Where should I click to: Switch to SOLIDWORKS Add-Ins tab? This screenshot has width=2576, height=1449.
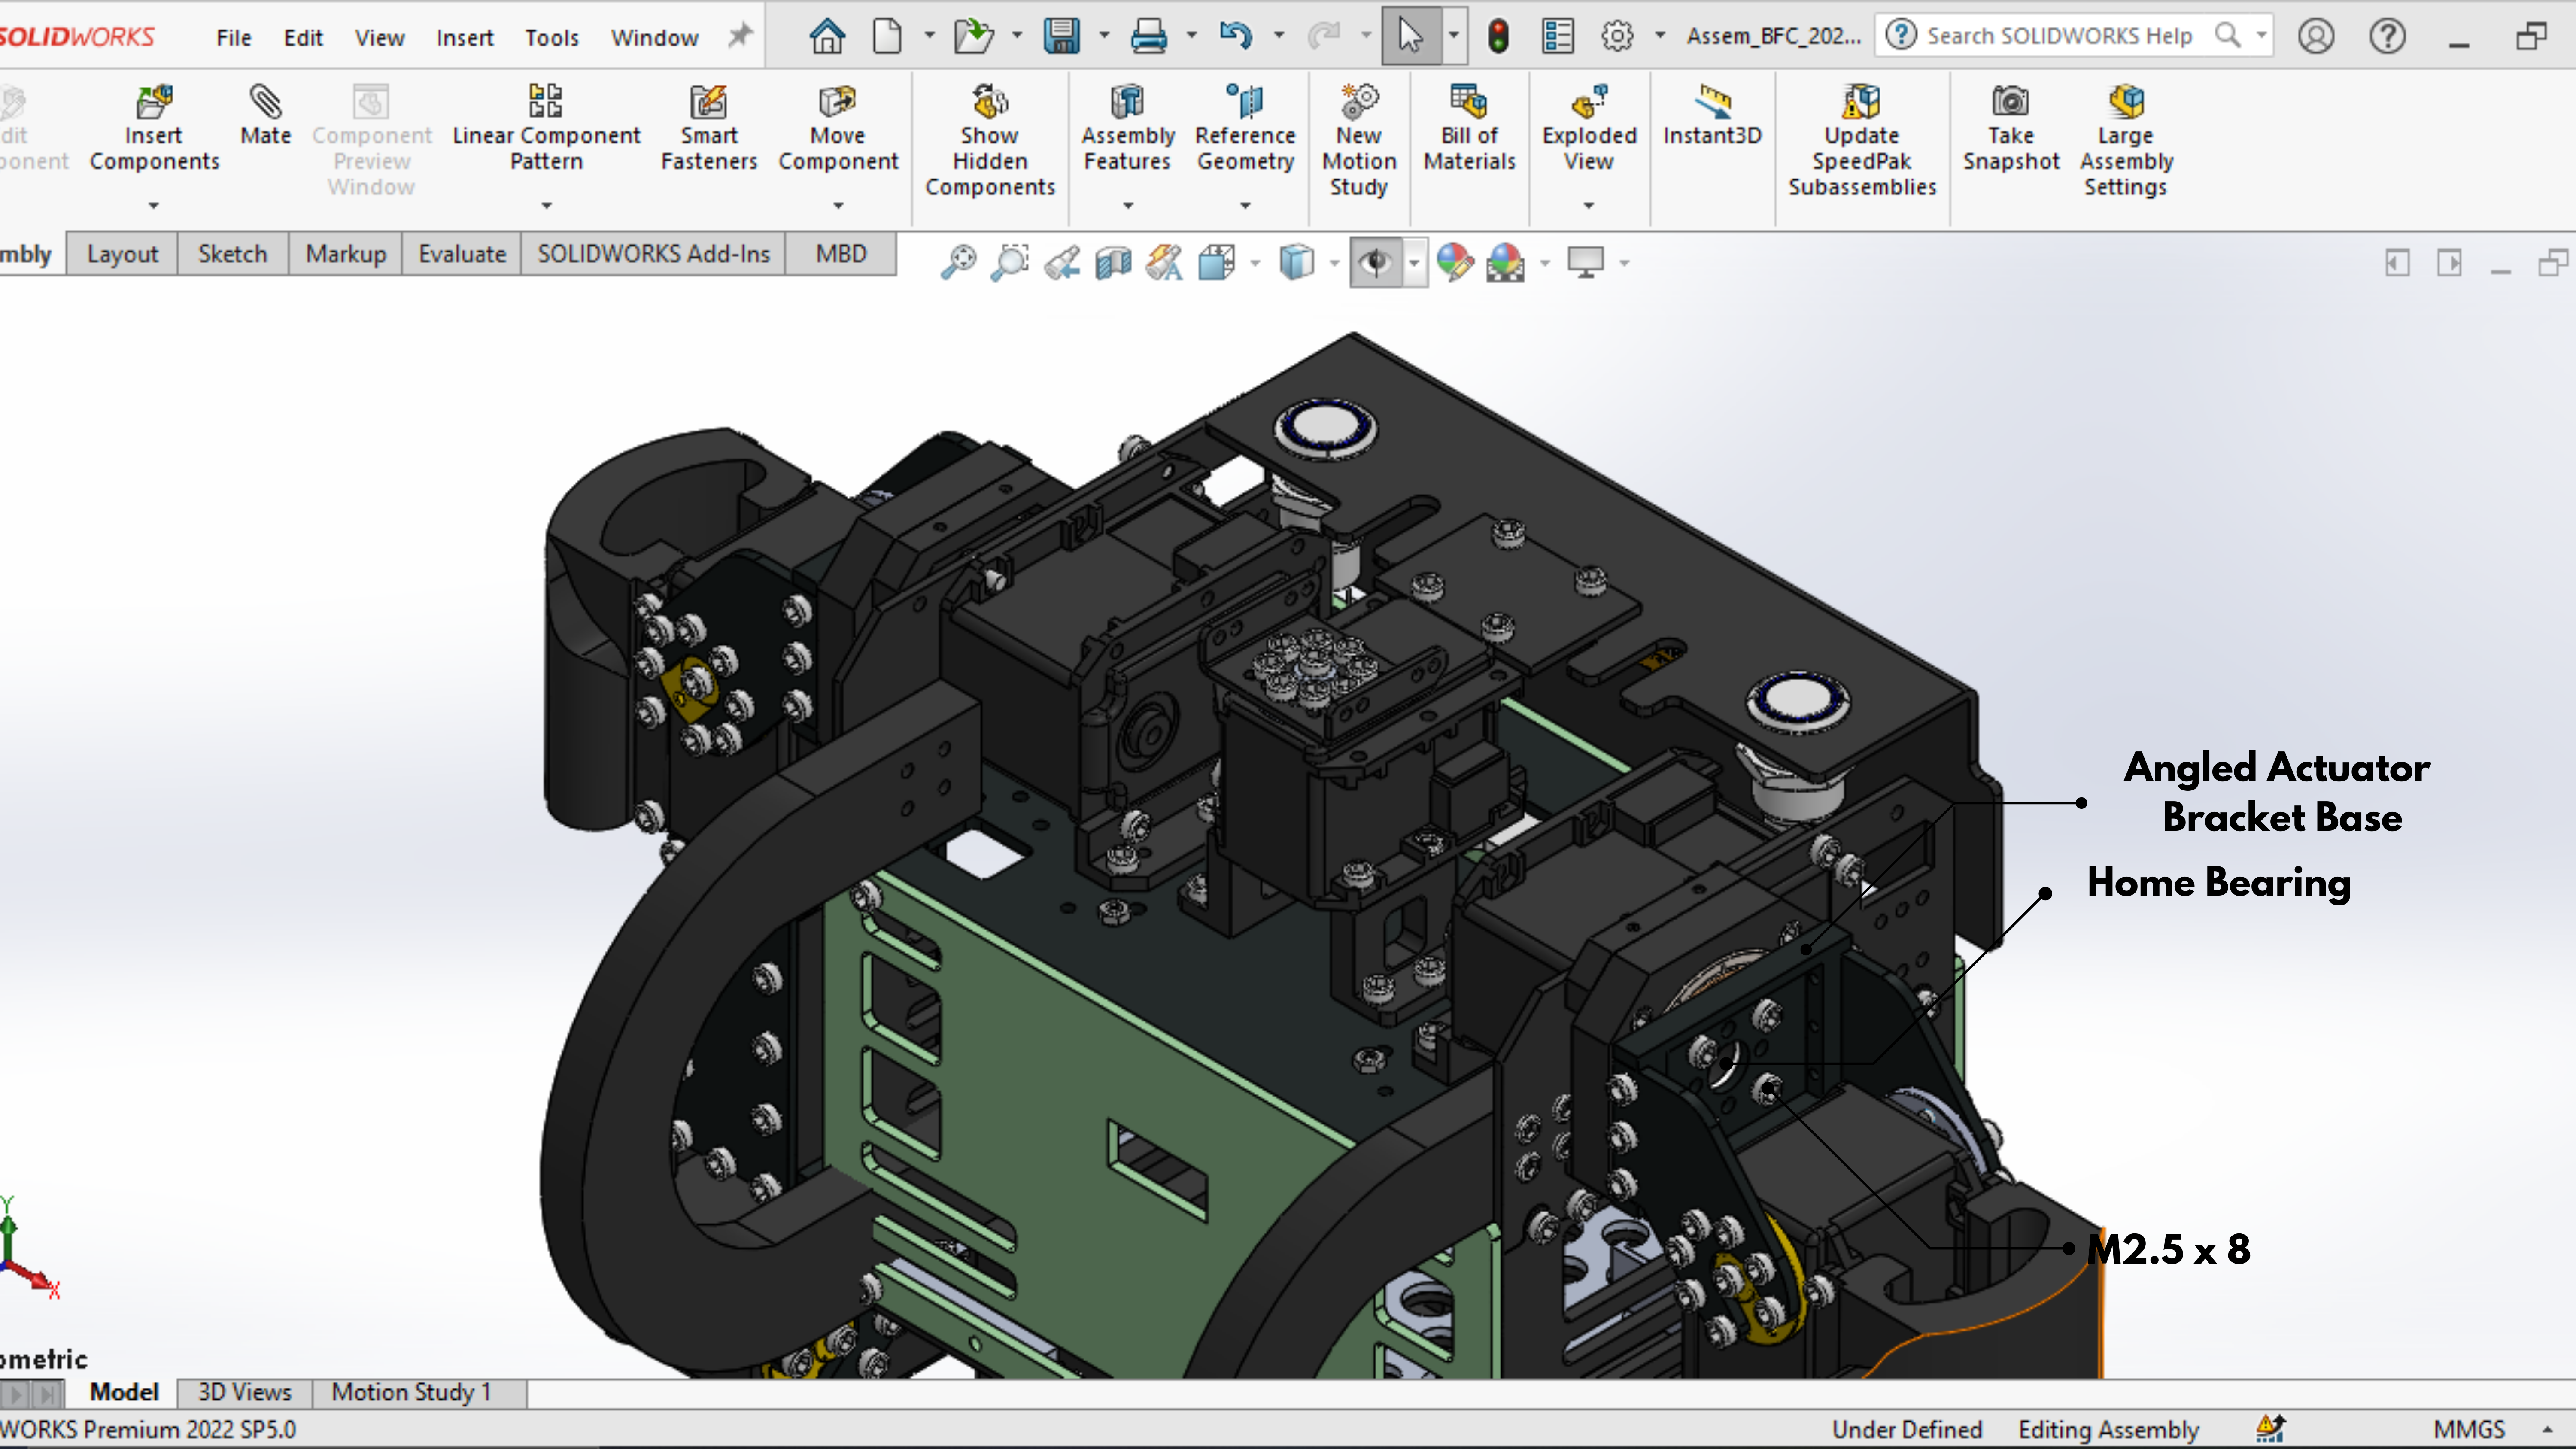[x=653, y=254]
